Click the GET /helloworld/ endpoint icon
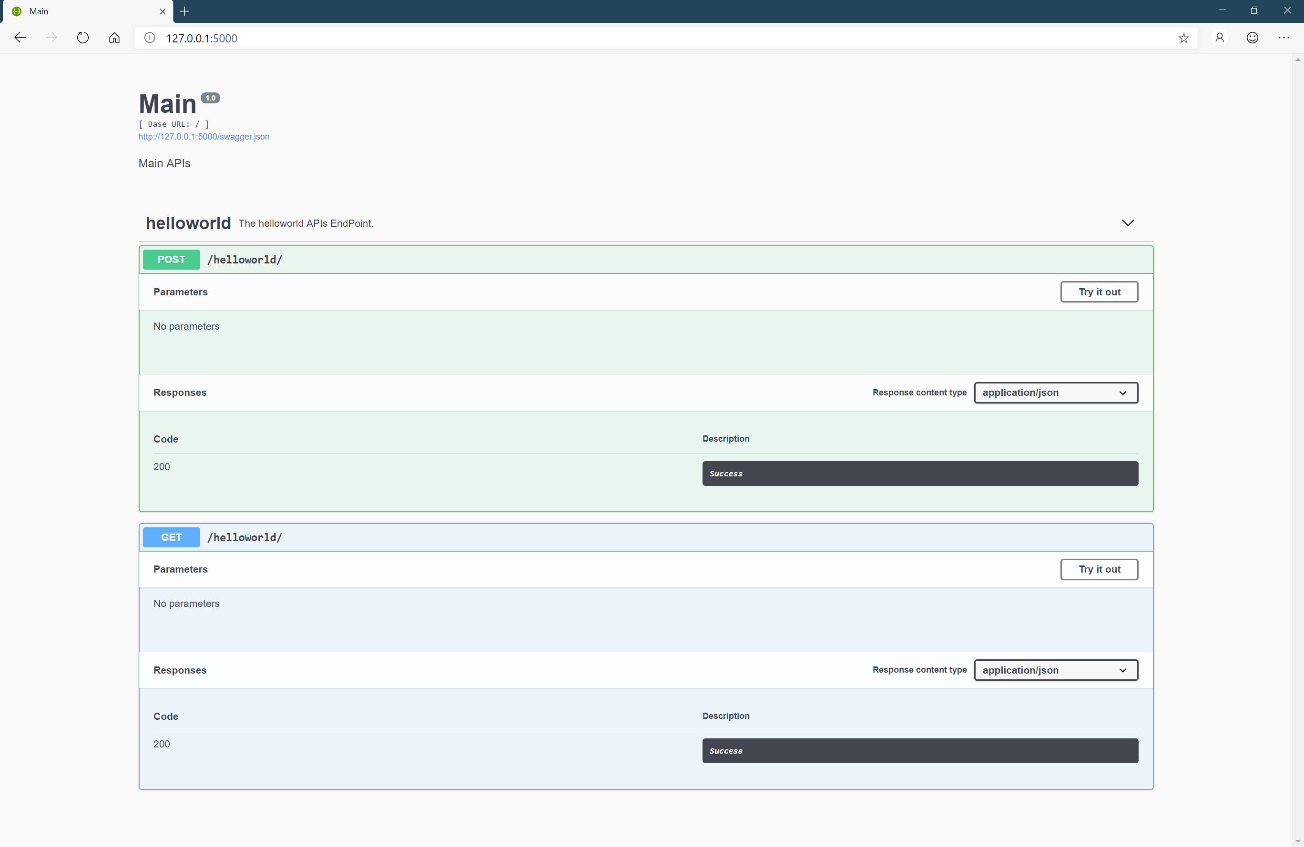Viewport: 1304px width, 847px height. 171,536
